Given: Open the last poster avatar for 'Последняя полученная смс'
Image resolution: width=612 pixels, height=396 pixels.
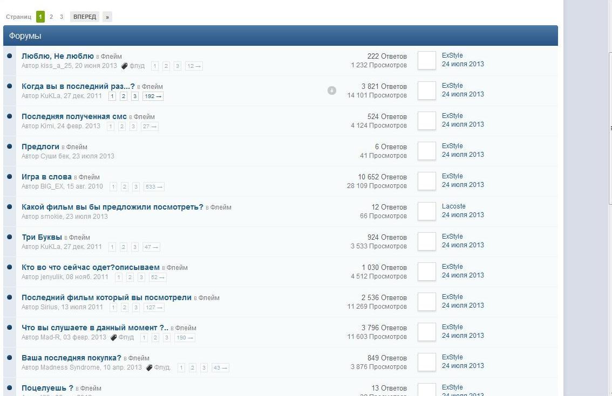Looking at the screenshot, I should 426,121.
